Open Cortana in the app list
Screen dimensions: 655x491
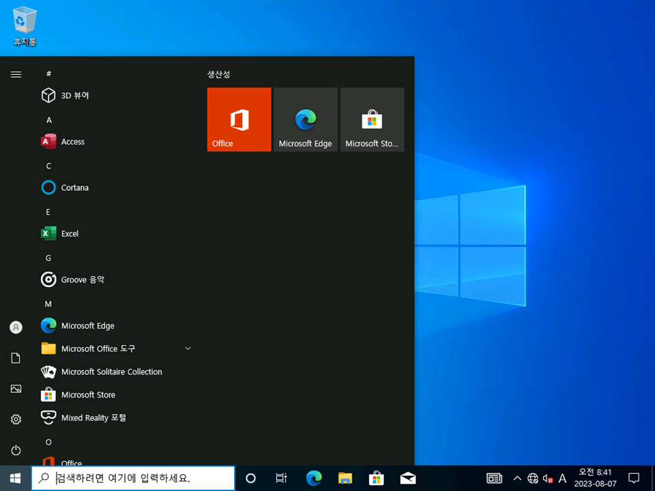[115, 188]
